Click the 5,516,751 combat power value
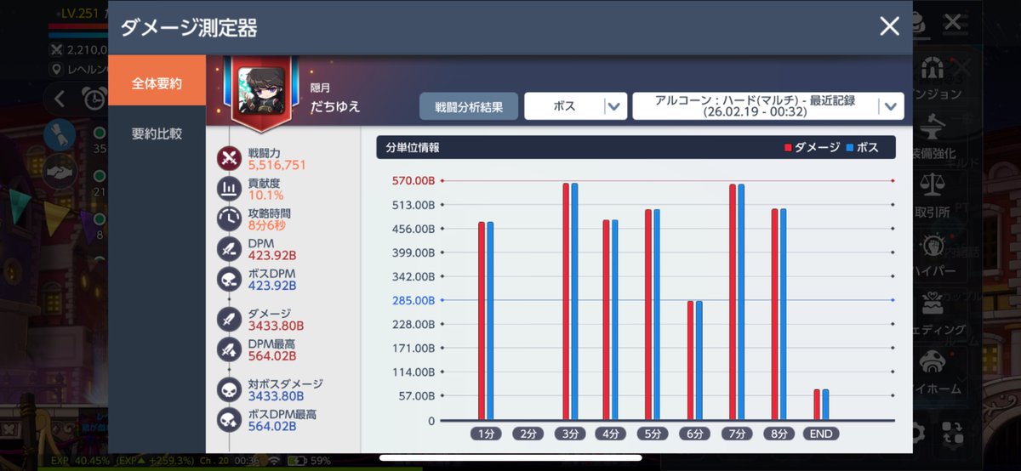The width and height of the screenshot is (1021, 471). pyautogui.click(x=277, y=165)
